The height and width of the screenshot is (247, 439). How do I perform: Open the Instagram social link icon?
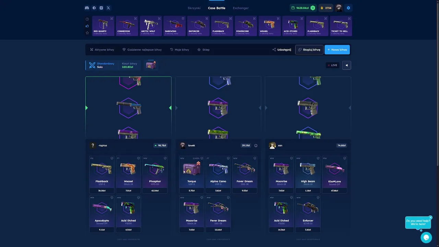pos(101,8)
